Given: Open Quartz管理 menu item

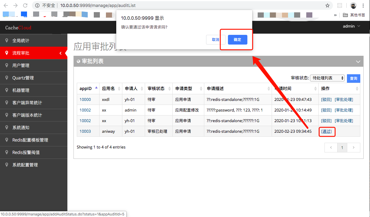Looking at the screenshot, I should (34, 78).
